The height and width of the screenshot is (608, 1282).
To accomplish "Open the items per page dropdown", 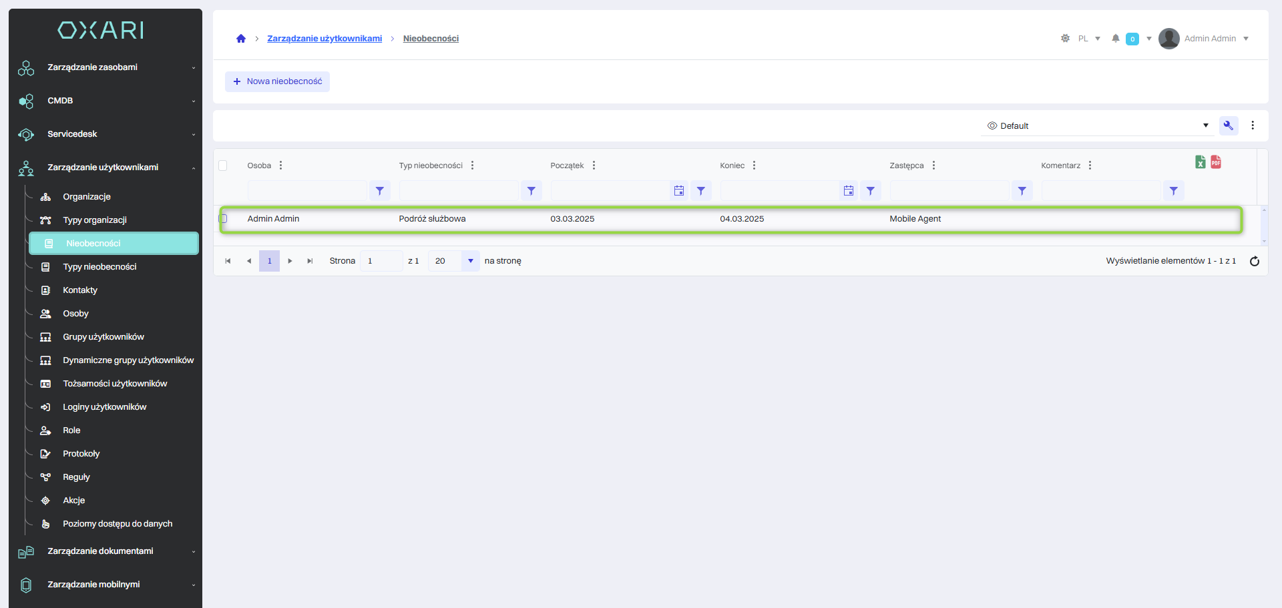I will [470, 261].
